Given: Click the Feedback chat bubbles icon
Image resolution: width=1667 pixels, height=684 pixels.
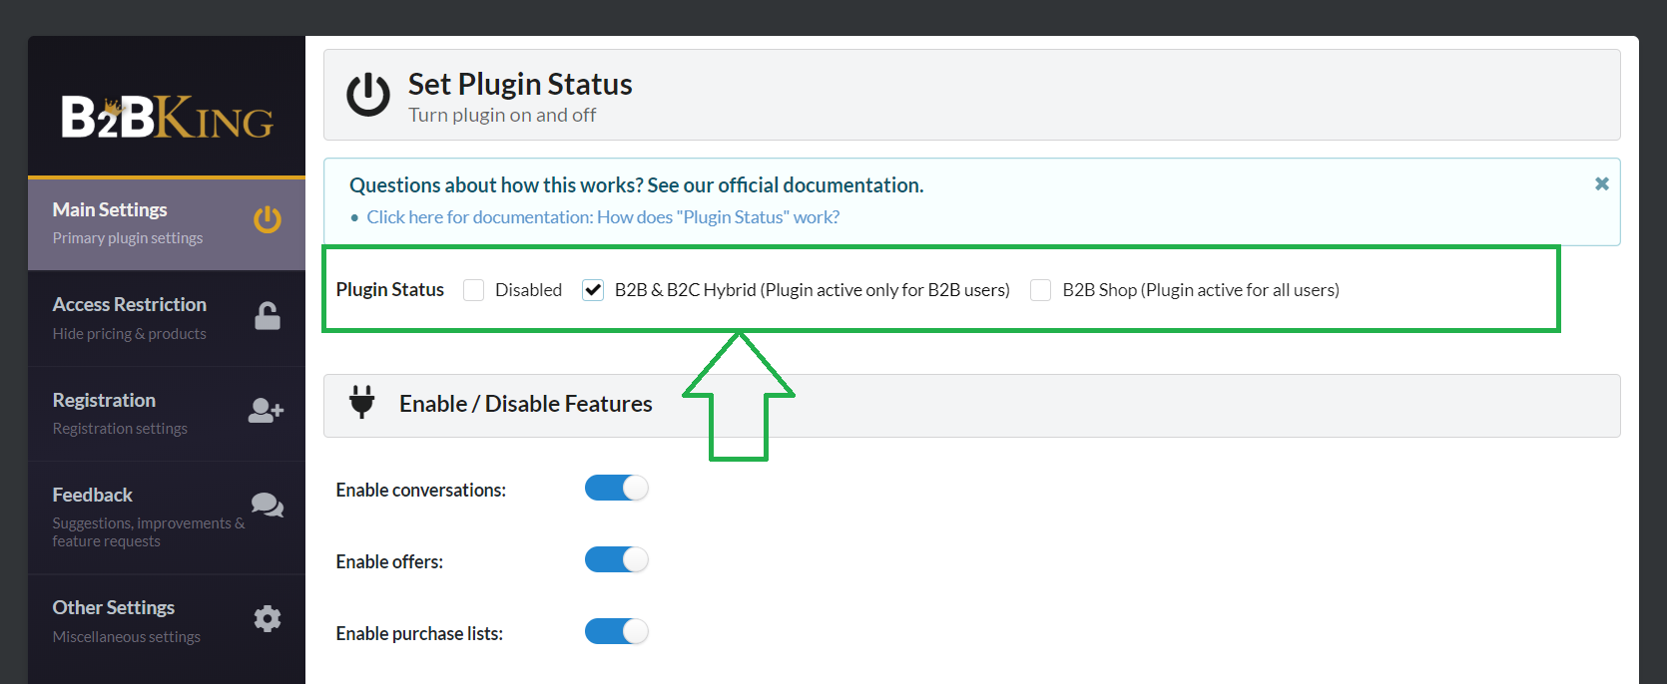Looking at the screenshot, I should pyautogui.click(x=267, y=506).
